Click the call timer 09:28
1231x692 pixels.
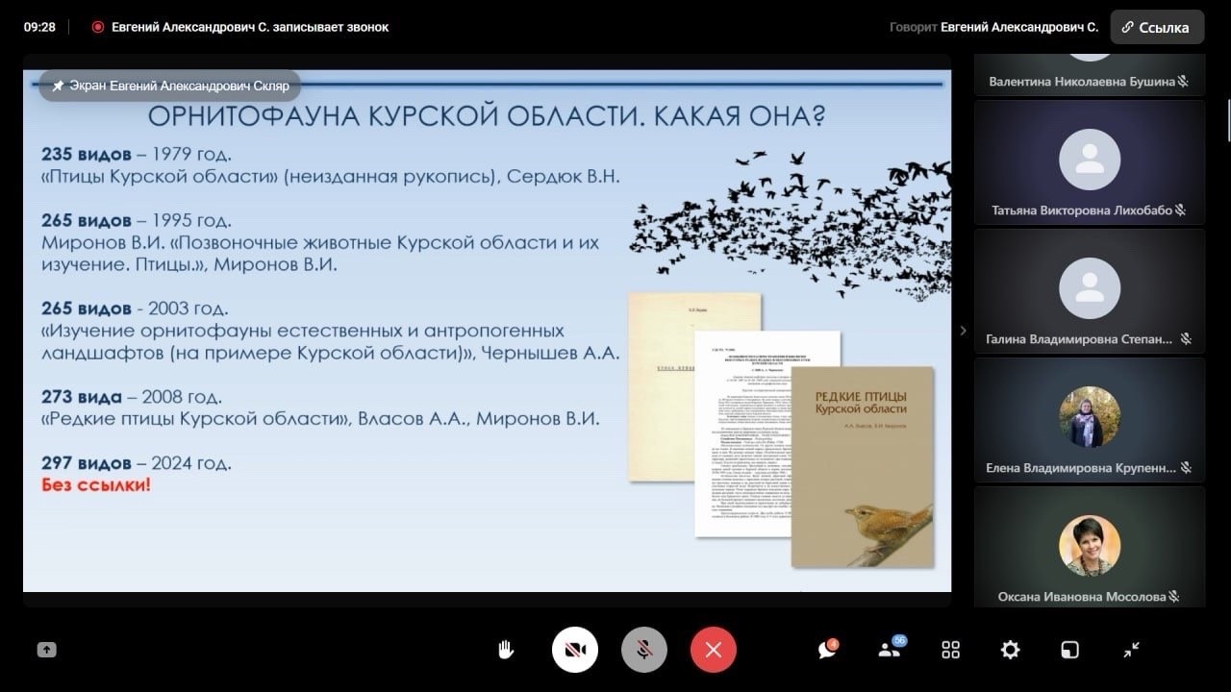(x=39, y=27)
